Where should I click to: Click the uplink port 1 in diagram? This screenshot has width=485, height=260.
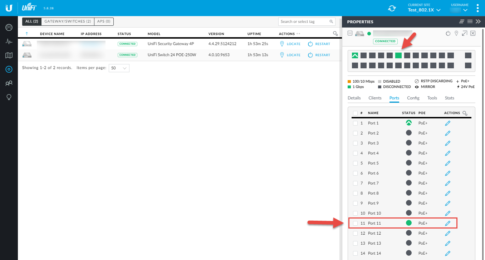click(x=355, y=55)
